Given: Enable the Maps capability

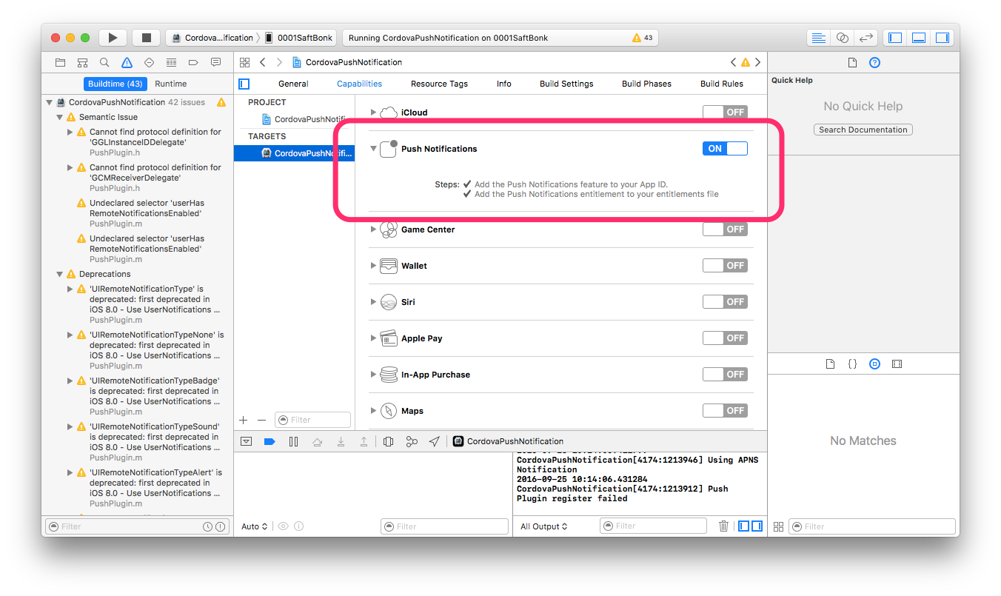Looking at the screenshot, I should (725, 410).
